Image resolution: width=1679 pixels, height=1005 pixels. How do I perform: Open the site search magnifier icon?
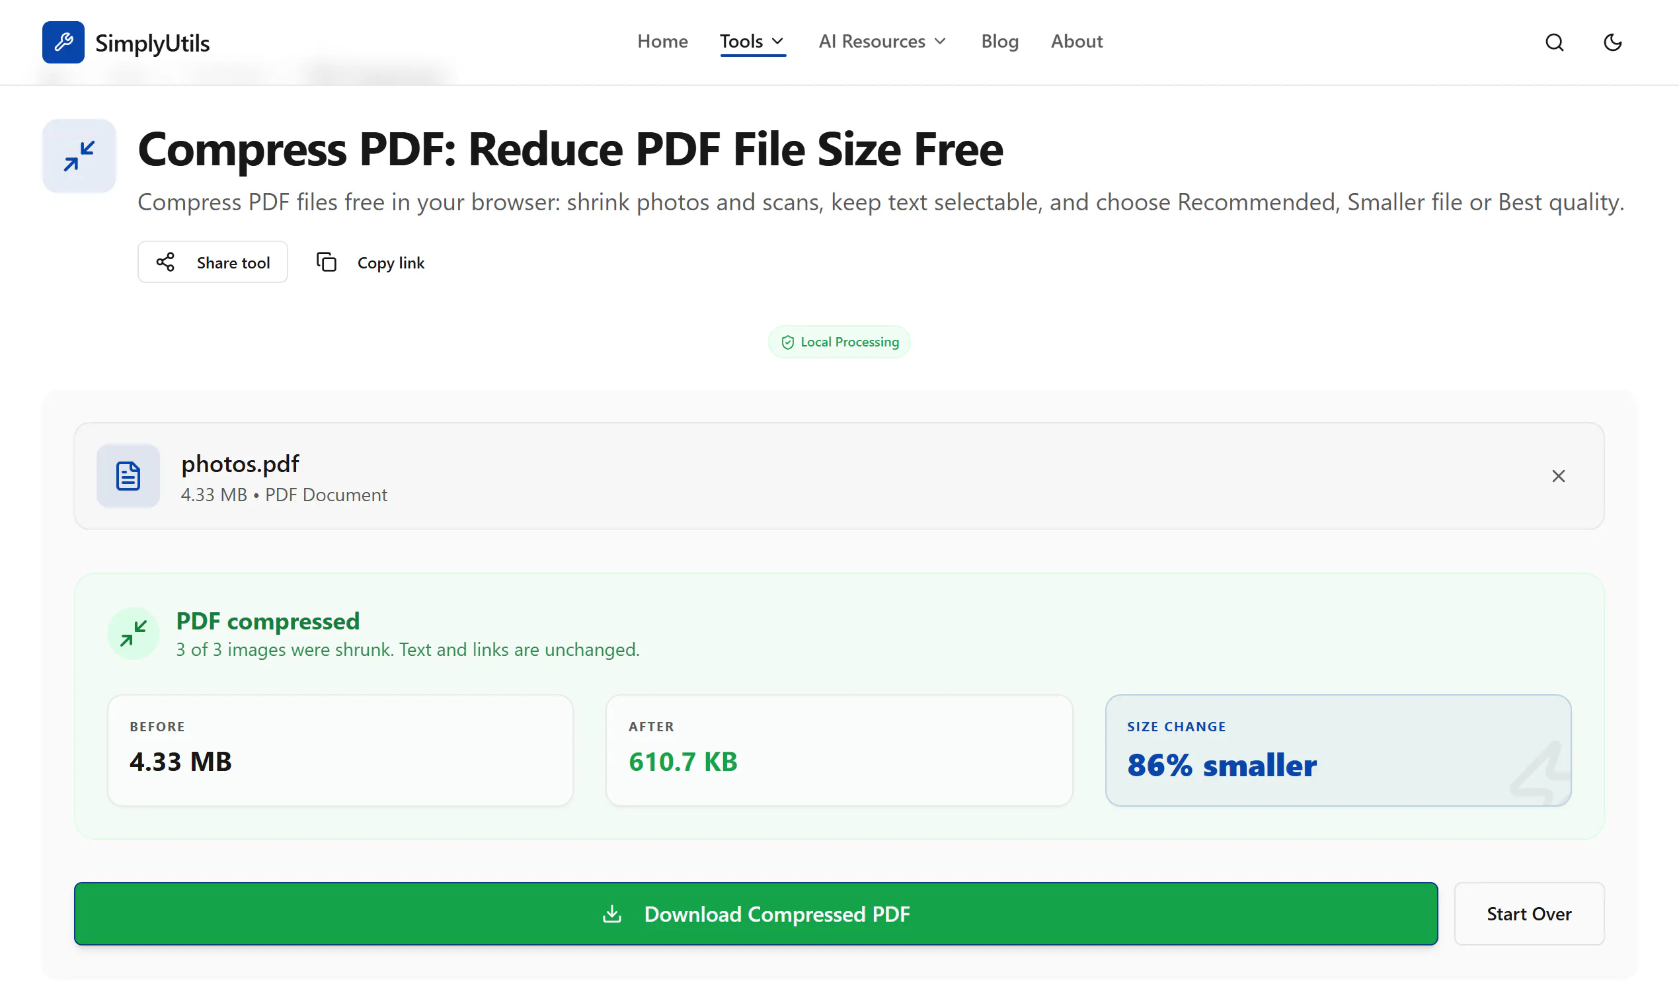coord(1555,42)
